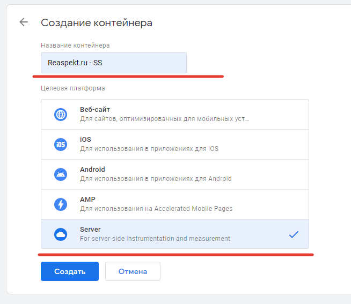
Task: Click the 'Название контейнера' label
Action: 75,45
